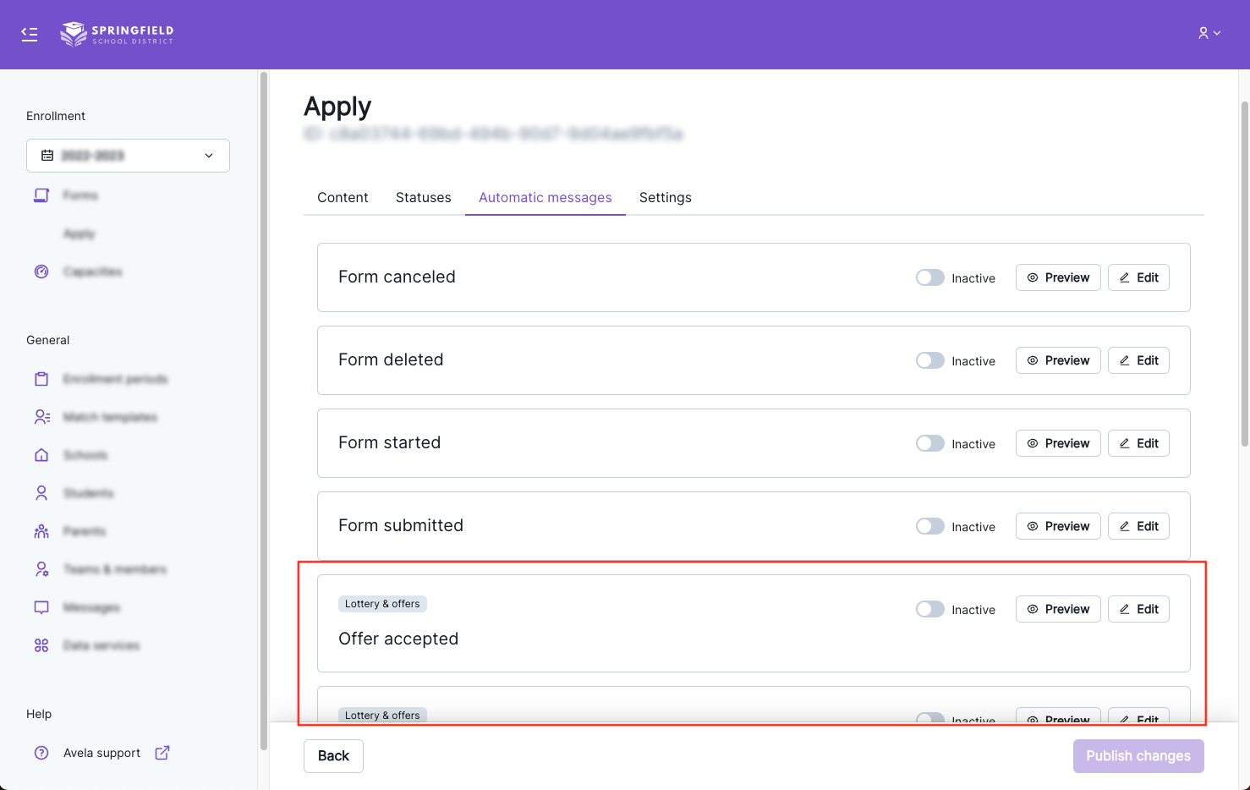Expand the enrollment year dropdown
Image resolution: width=1250 pixels, height=790 pixels.
point(128,156)
